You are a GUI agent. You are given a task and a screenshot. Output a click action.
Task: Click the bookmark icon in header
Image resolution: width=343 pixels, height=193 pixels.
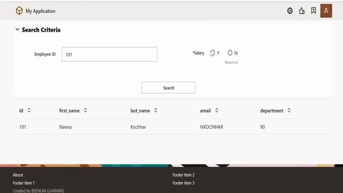click(314, 11)
